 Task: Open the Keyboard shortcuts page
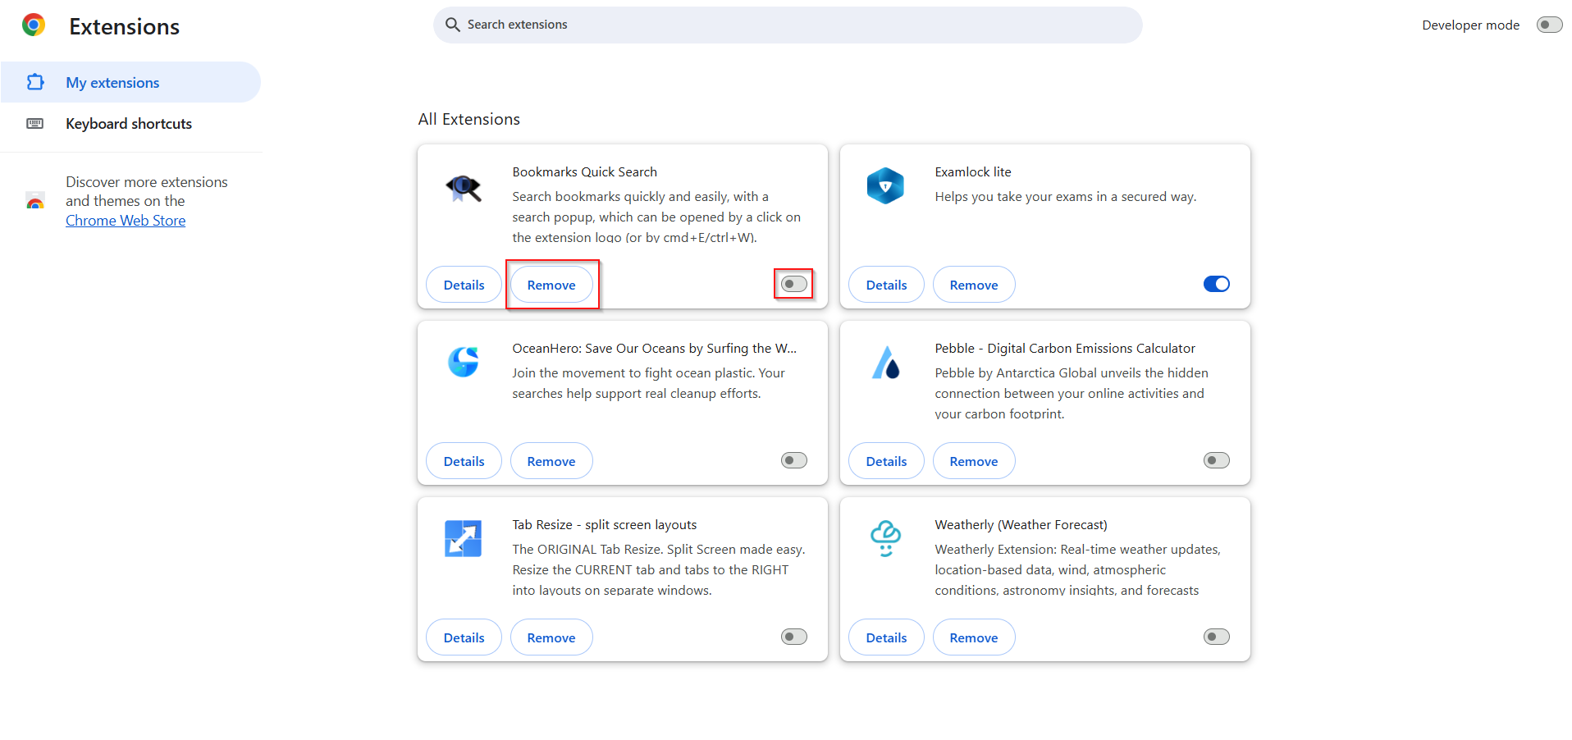[130, 124]
